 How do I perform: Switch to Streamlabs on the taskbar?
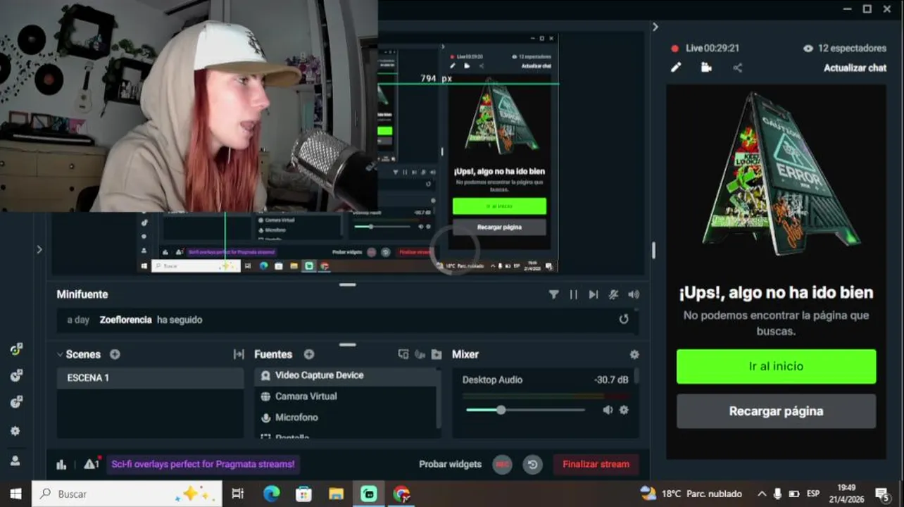click(x=369, y=494)
